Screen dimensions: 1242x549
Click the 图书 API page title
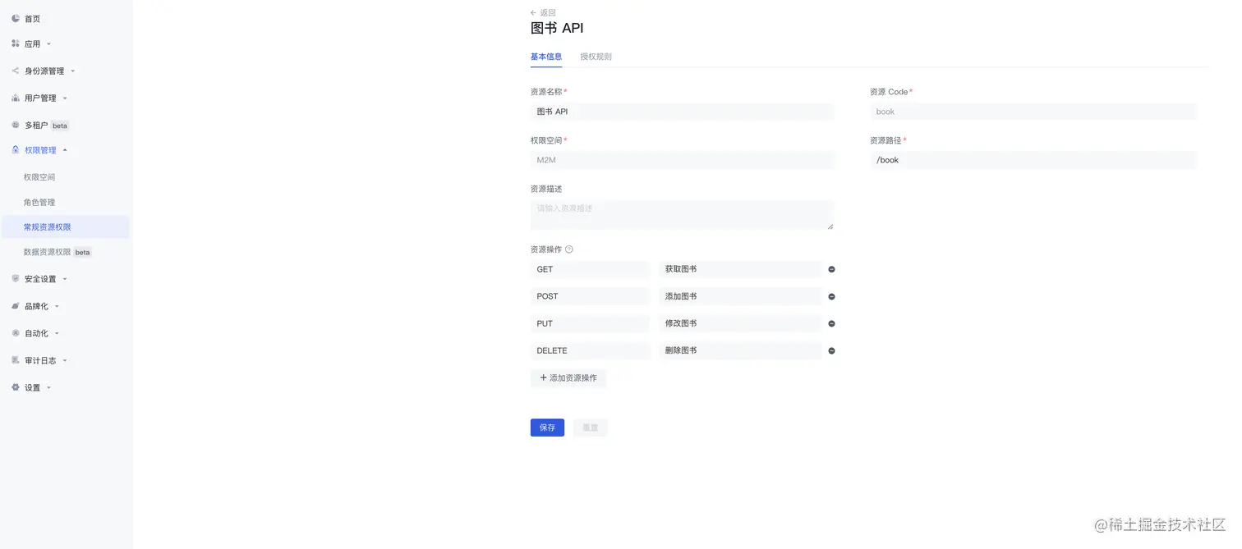pos(557,28)
